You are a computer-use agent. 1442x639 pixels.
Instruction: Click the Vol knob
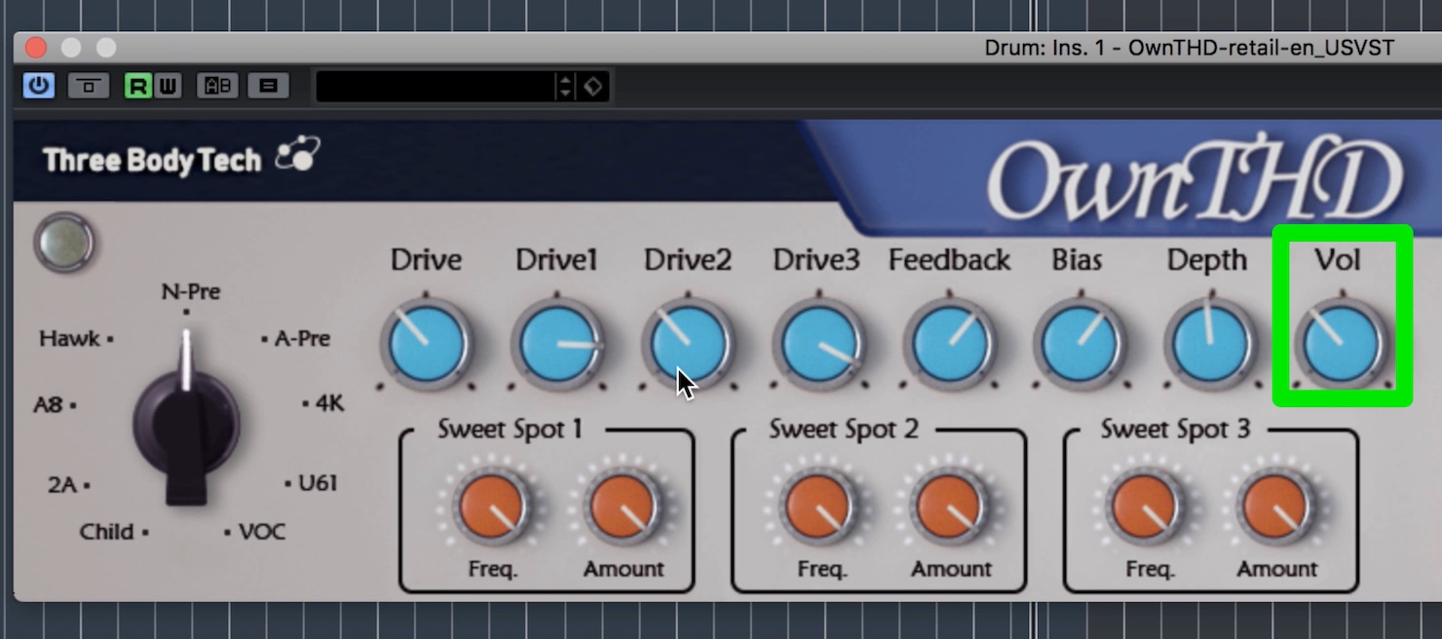1341,343
